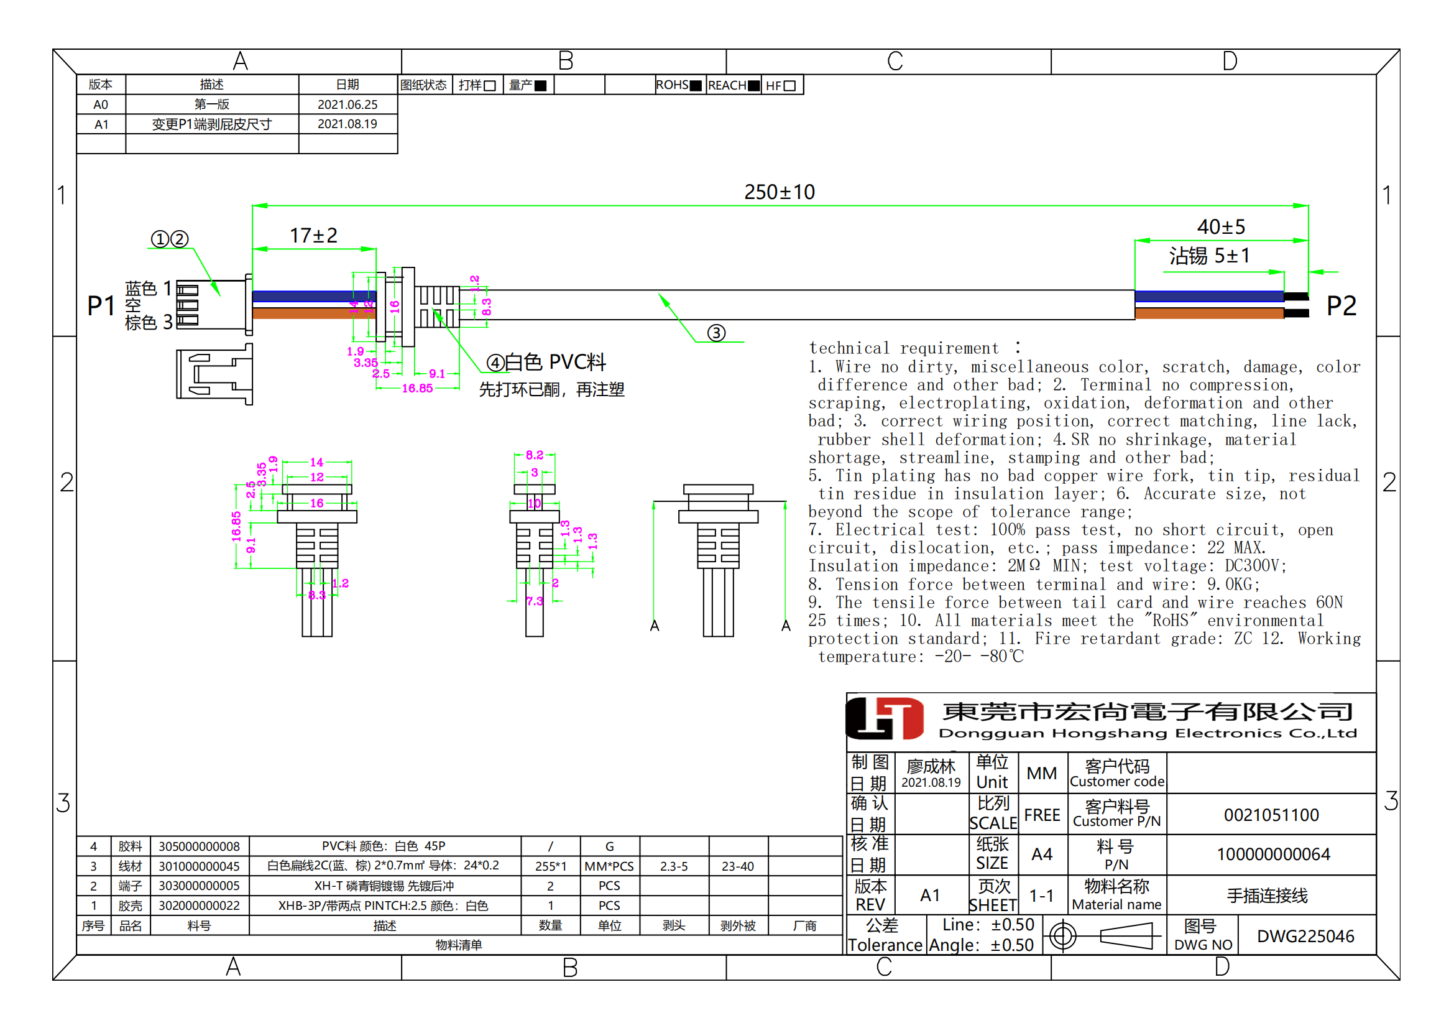Click the P1 connector label
Image resolution: width=1454 pixels, height=1028 pixels.
tap(101, 306)
